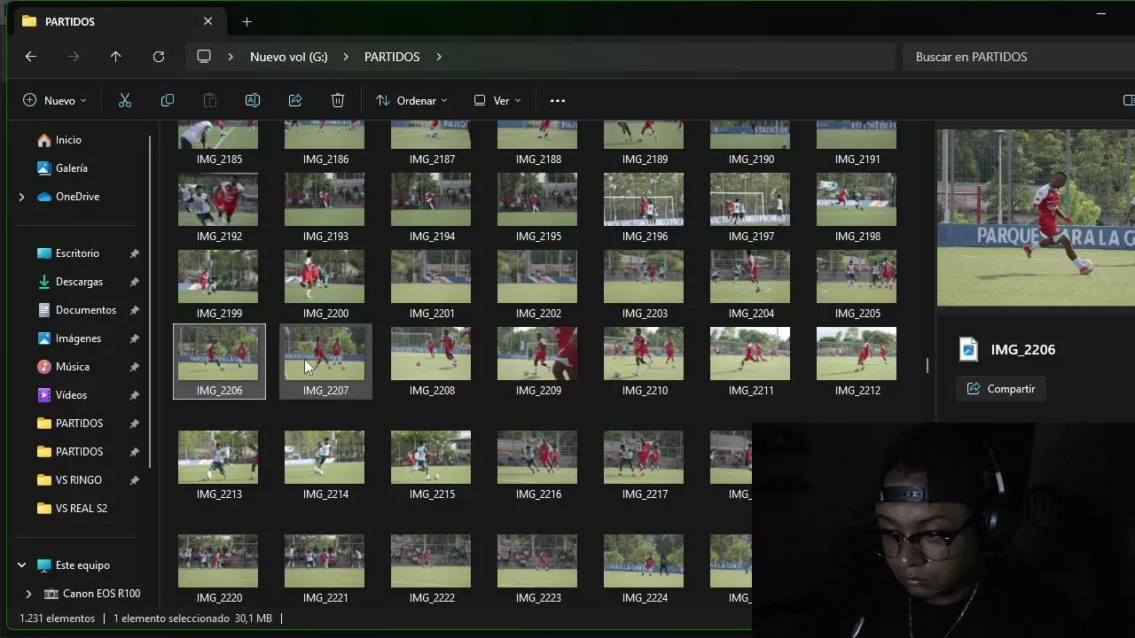This screenshot has height=638, width=1135.
Task: Click the Cut scissors icon
Action: point(125,100)
